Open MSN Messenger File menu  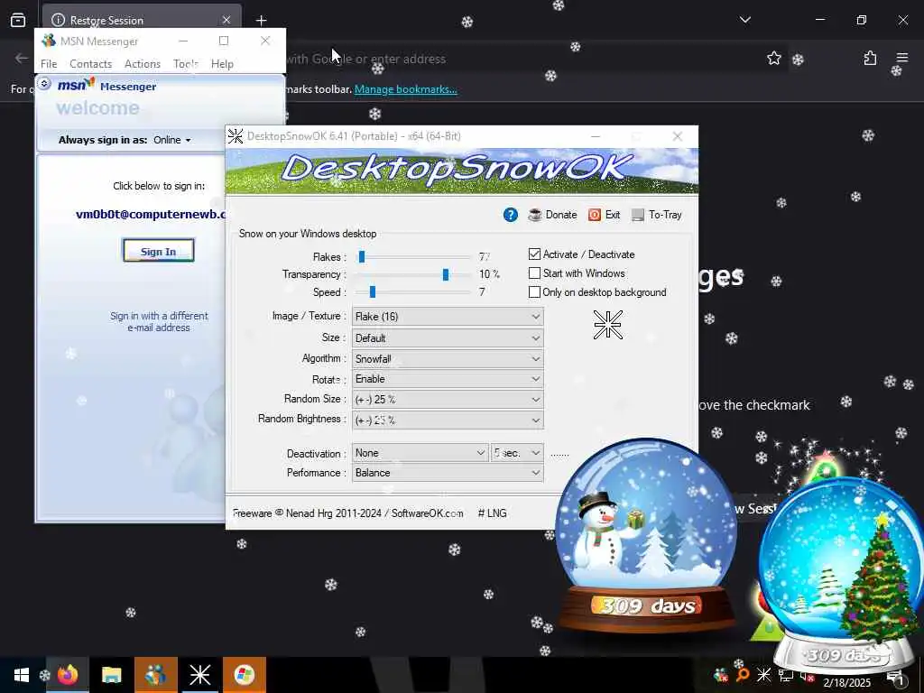pyautogui.click(x=49, y=64)
